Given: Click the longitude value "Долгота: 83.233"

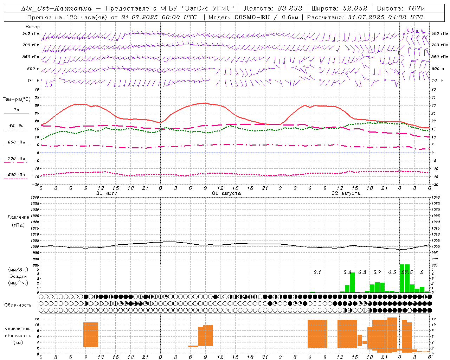Looking at the screenshot, I should tap(273, 8).
